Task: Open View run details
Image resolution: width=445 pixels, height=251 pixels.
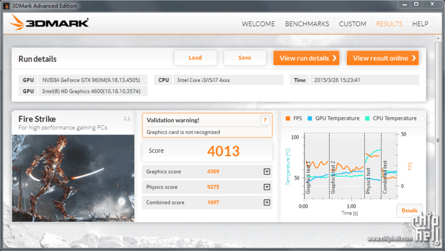Action: (x=306, y=58)
